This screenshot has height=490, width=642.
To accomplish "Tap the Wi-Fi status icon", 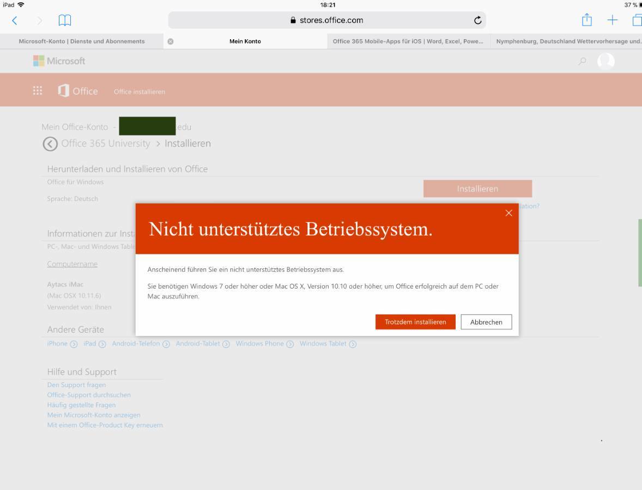I will click(x=21, y=5).
